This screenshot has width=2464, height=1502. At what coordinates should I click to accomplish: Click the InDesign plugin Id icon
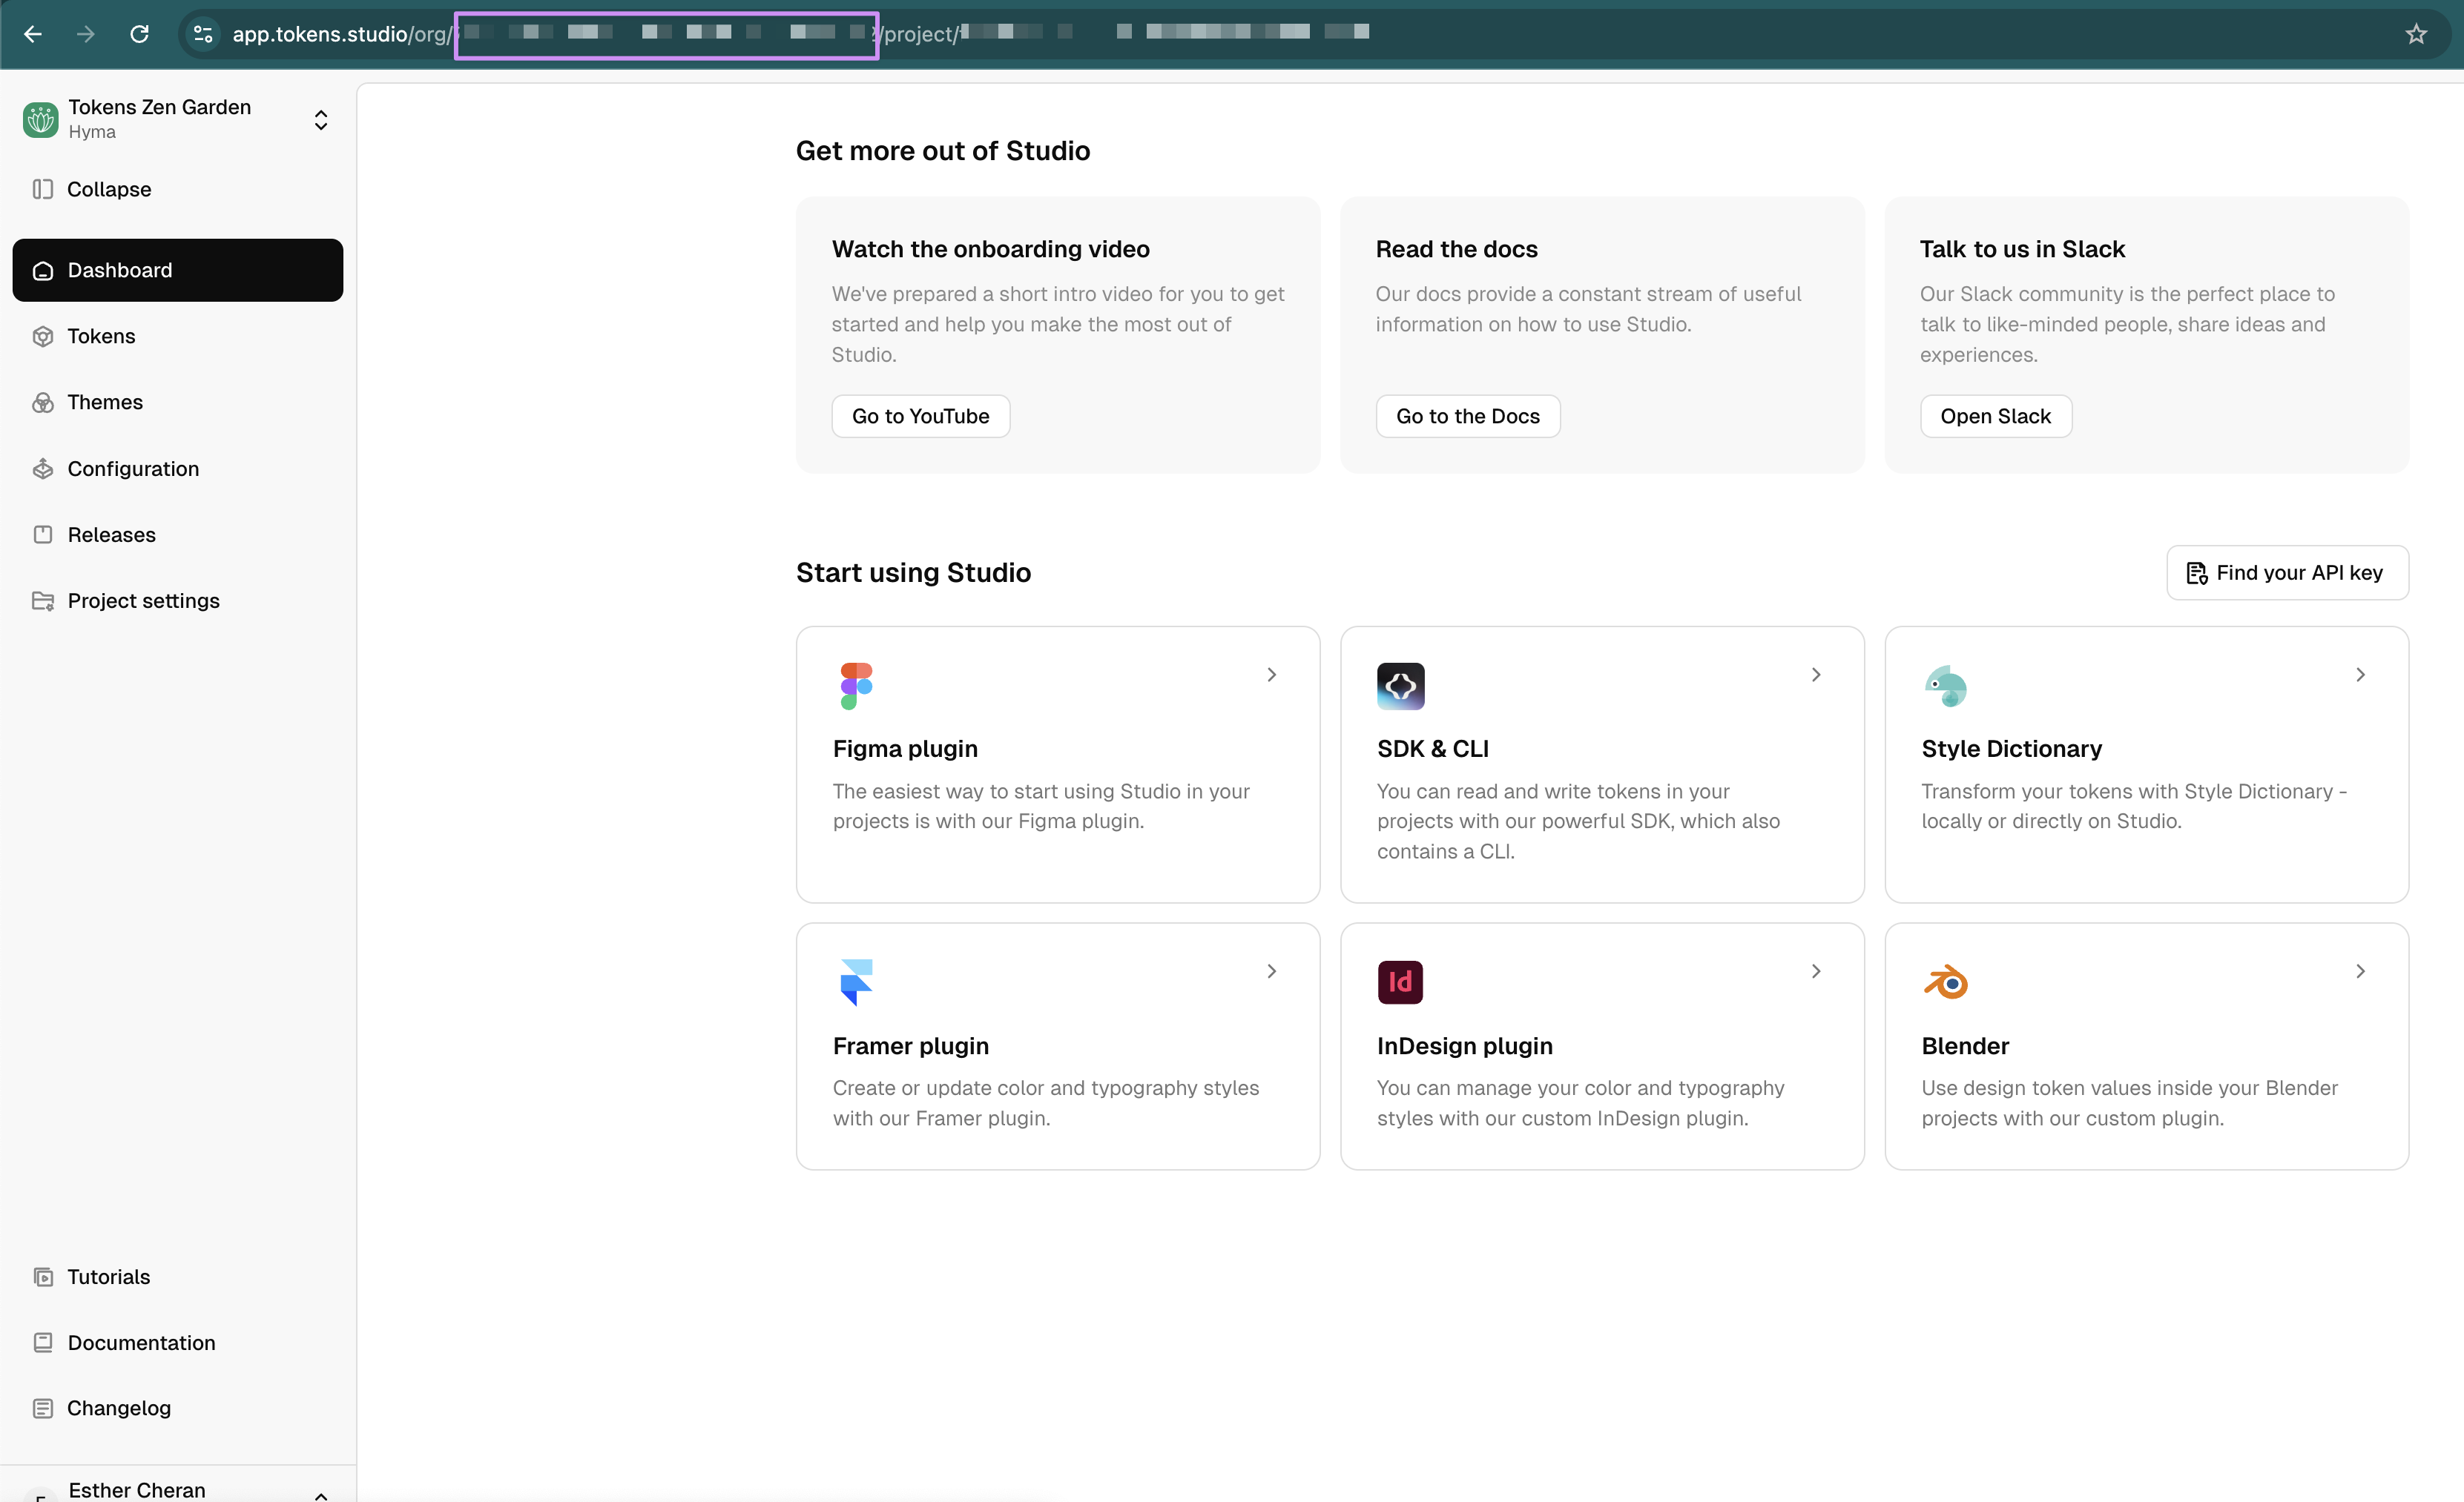(1400, 982)
